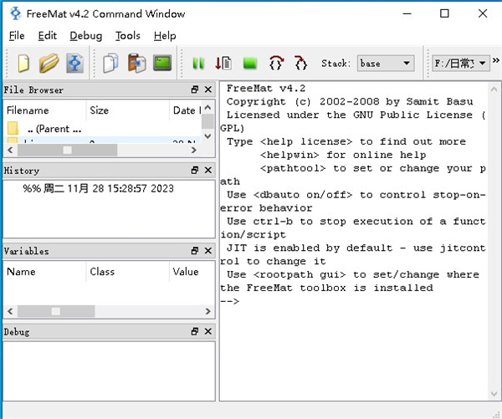Viewport: 502px width, 419px height.
Task: Click the red step-over debug icon
Action: point(275,63)
